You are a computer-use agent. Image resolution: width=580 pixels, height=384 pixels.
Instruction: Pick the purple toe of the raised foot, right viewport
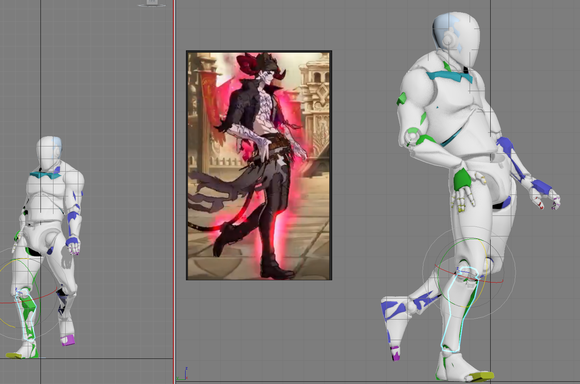pyautogui.click(x=395, y=353)
